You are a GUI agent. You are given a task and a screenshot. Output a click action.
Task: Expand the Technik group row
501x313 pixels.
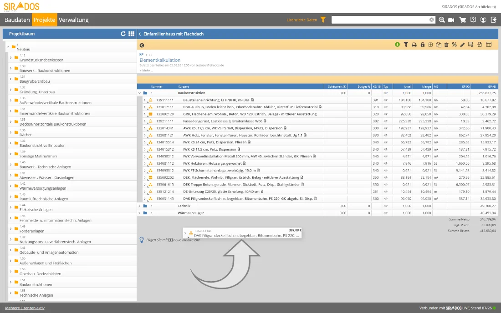tap(139, 206)
